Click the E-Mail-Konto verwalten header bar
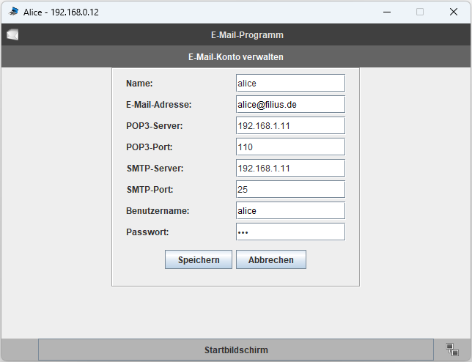Screen dimensions: 472x362 pyautogui.click(x=236, y=56)
